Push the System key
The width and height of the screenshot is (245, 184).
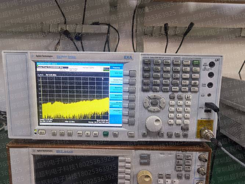tap(187, 62)
